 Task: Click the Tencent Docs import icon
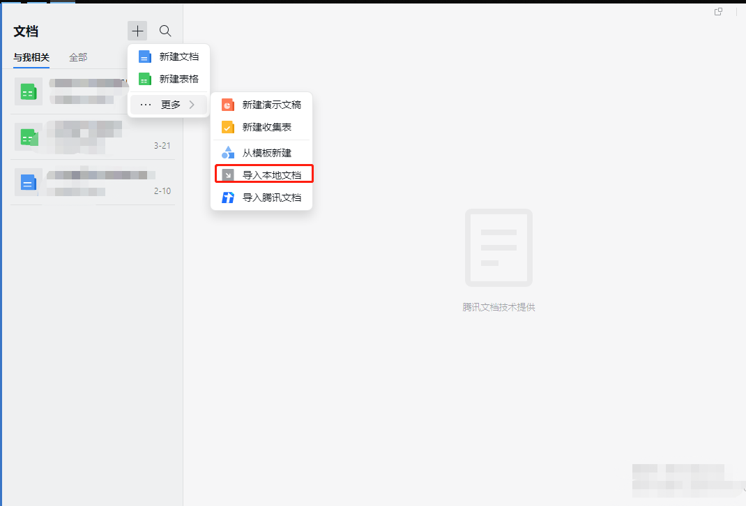pyautogui.click(x=227, y=198)
